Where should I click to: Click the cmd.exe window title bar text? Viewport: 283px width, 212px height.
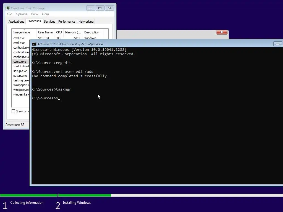[x=70, y=44]
